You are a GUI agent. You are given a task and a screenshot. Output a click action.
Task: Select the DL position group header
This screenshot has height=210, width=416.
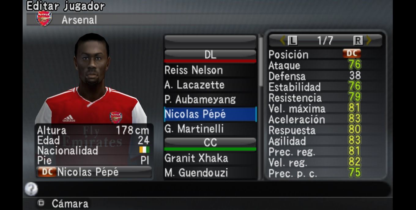click(210, 56)
